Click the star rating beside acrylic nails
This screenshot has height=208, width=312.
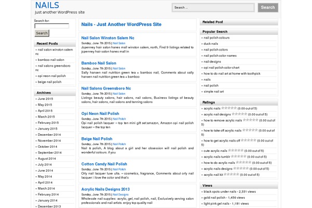229,108
